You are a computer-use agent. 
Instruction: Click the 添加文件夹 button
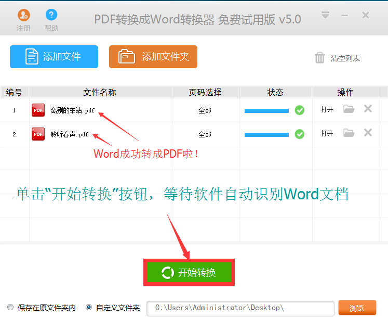pos(153,57)
